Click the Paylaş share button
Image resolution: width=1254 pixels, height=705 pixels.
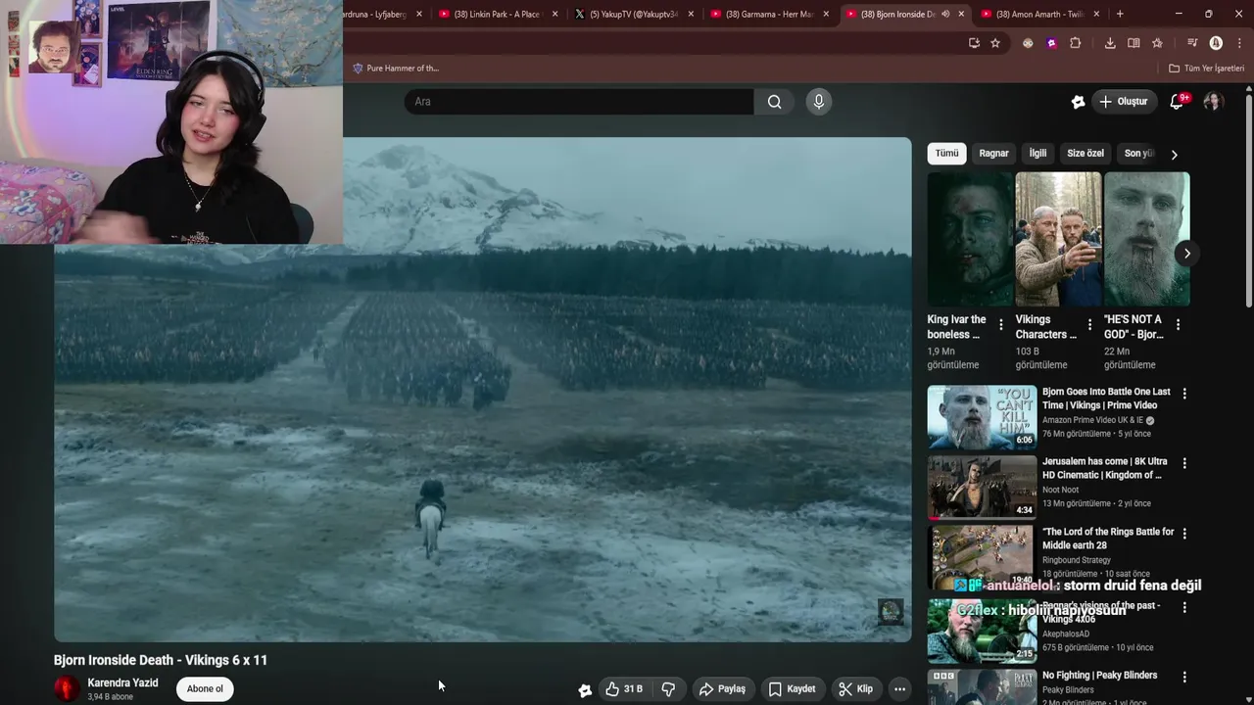pyautogui.click(x=722, y=689)
